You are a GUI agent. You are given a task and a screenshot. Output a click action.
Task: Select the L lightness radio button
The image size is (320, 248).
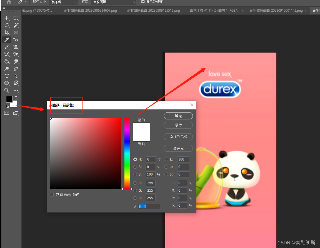click(x=166, y=159)
